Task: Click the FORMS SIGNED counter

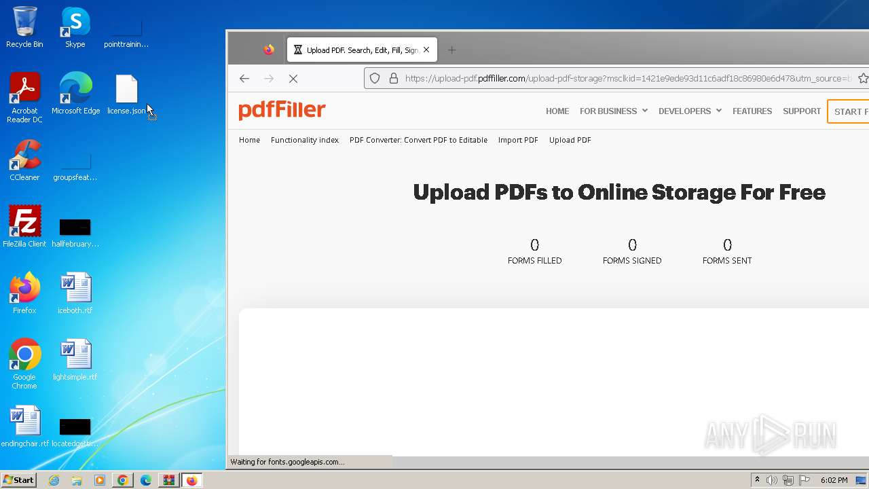Action: click(x=632, y=251)
